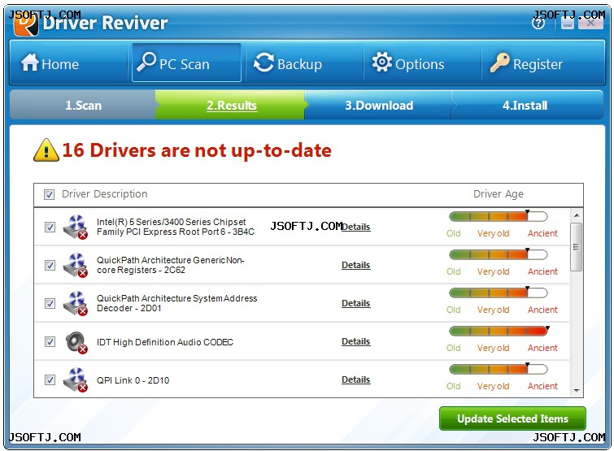Uncheck the QPI Link 0 - 2D10 driver

pos(50,379)
